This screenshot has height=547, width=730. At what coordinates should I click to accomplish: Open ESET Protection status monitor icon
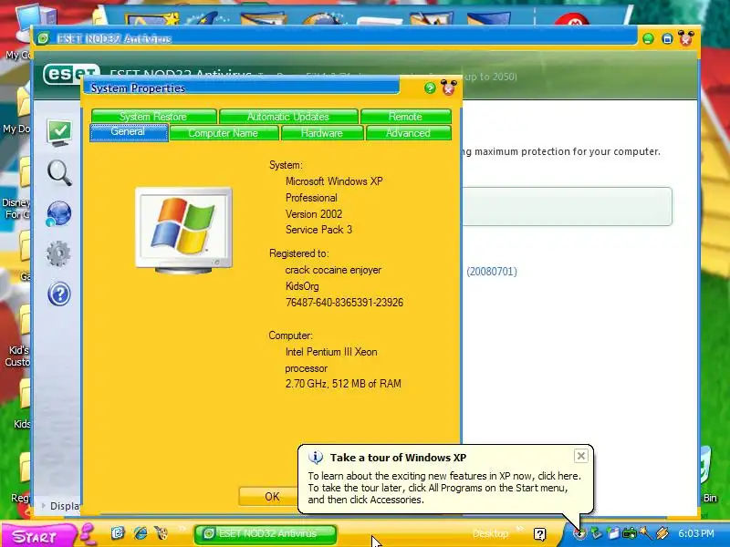pyautogui.click(x=59, y=133)
